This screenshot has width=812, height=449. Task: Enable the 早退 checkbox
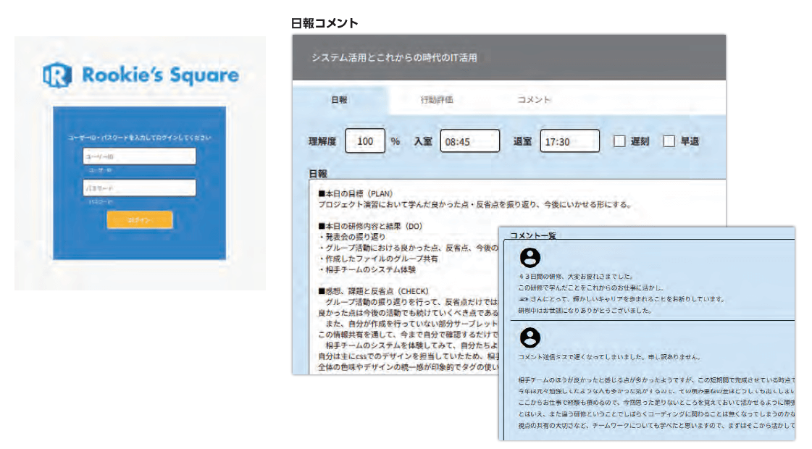669,141
